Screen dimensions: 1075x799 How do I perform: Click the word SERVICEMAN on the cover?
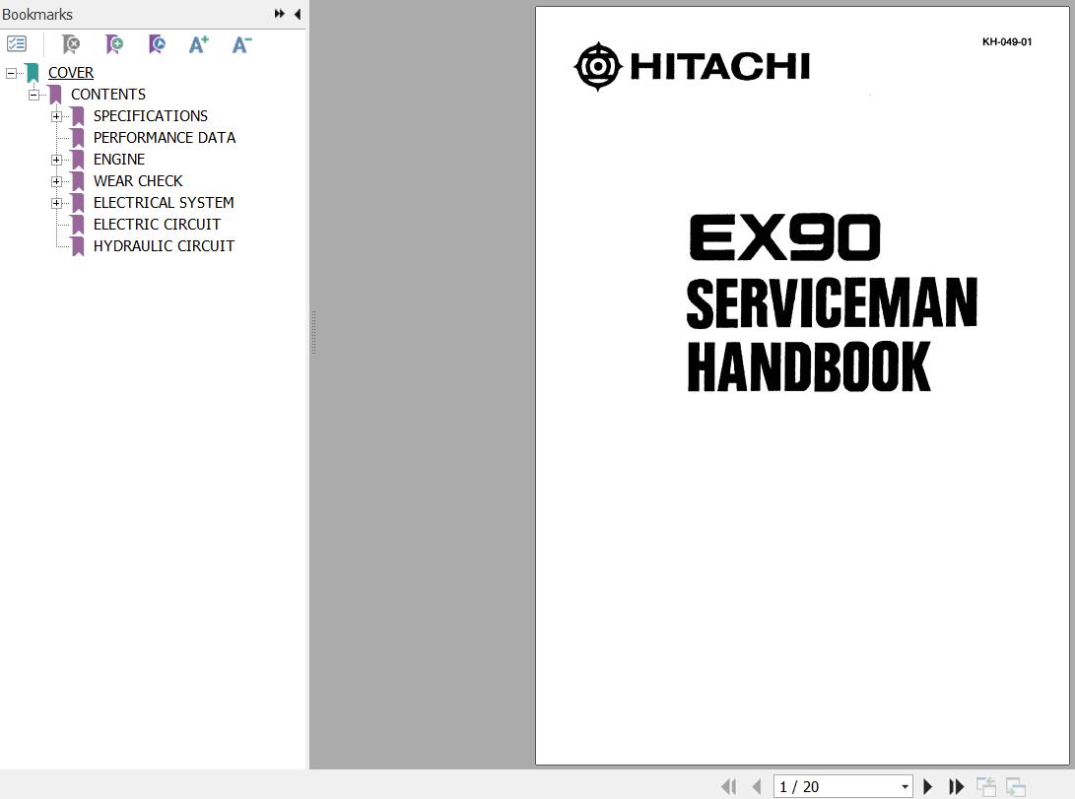pyautogui.click(x=832, y=302)
